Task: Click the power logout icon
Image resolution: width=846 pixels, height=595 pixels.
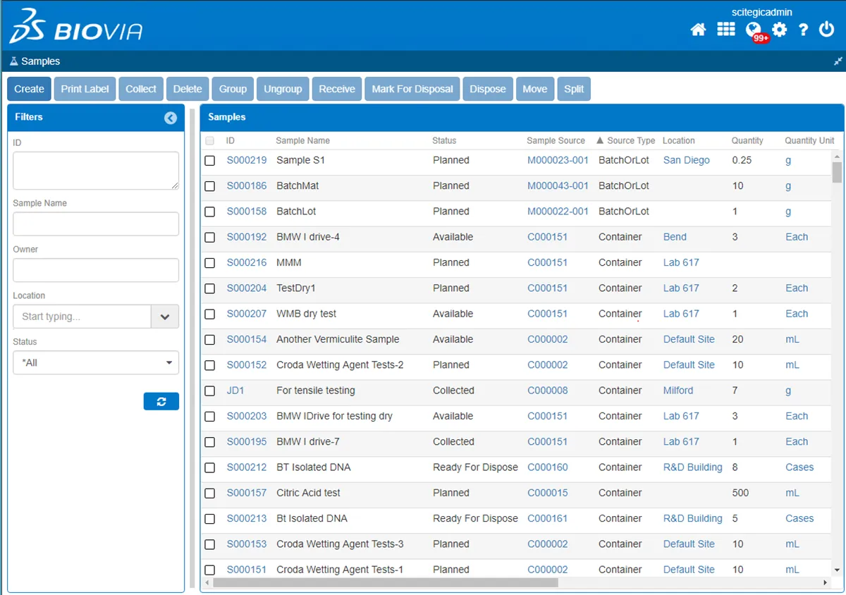Action: [x=826, y=30]
